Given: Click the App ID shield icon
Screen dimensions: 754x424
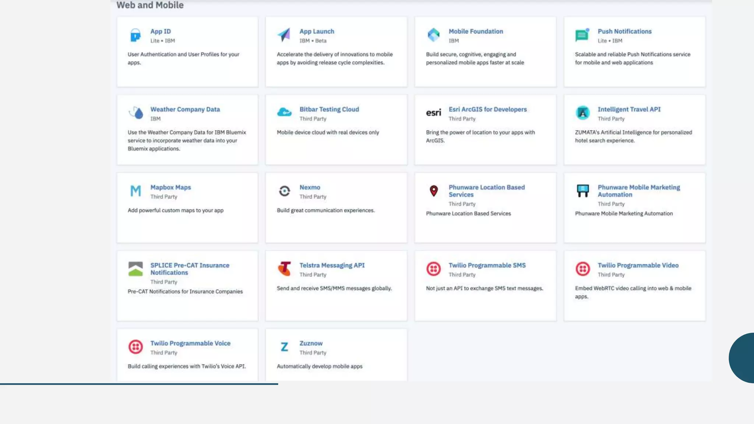Looking at the screenshot, I should click(135, 35).
